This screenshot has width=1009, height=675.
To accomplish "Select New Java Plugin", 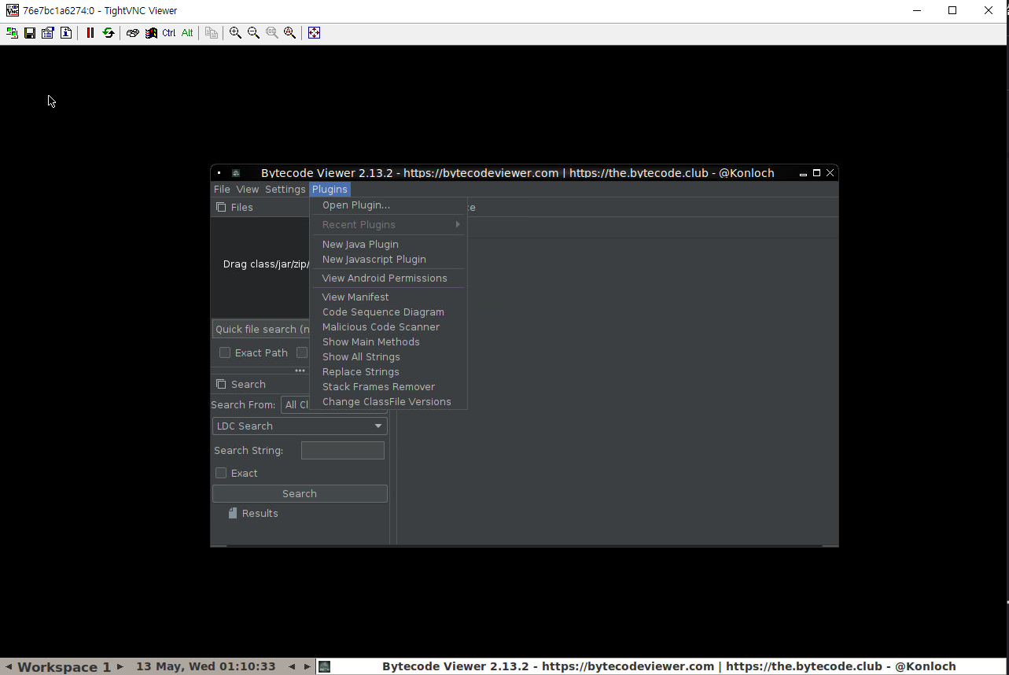I will [x=389, y=245].
